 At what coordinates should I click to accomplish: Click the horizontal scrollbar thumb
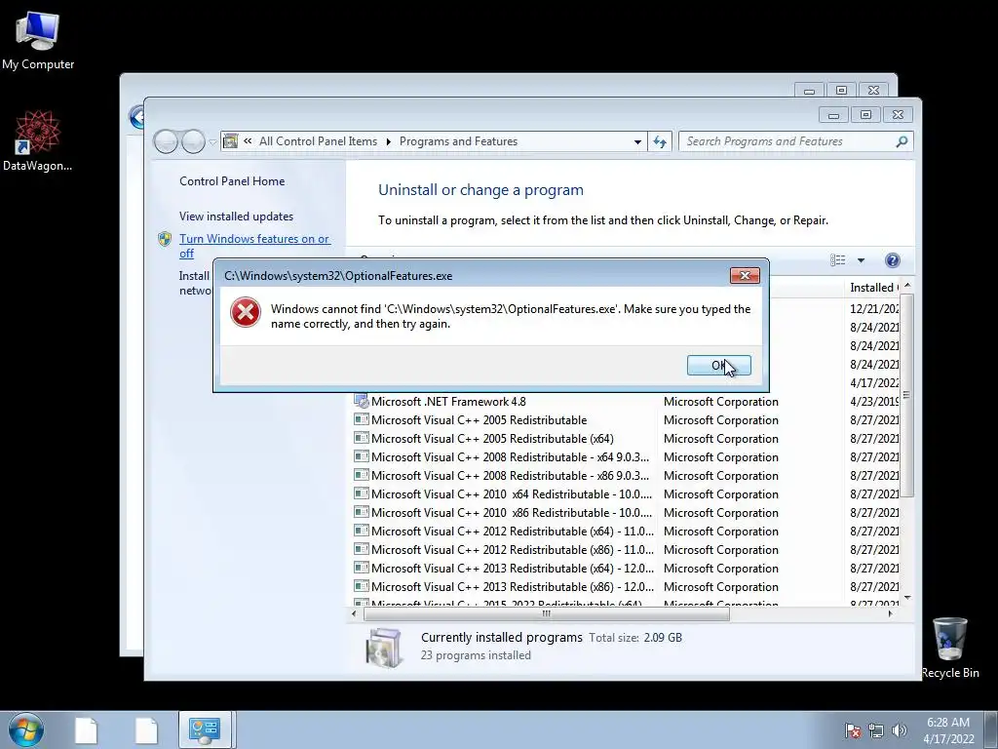click(546, 614)
